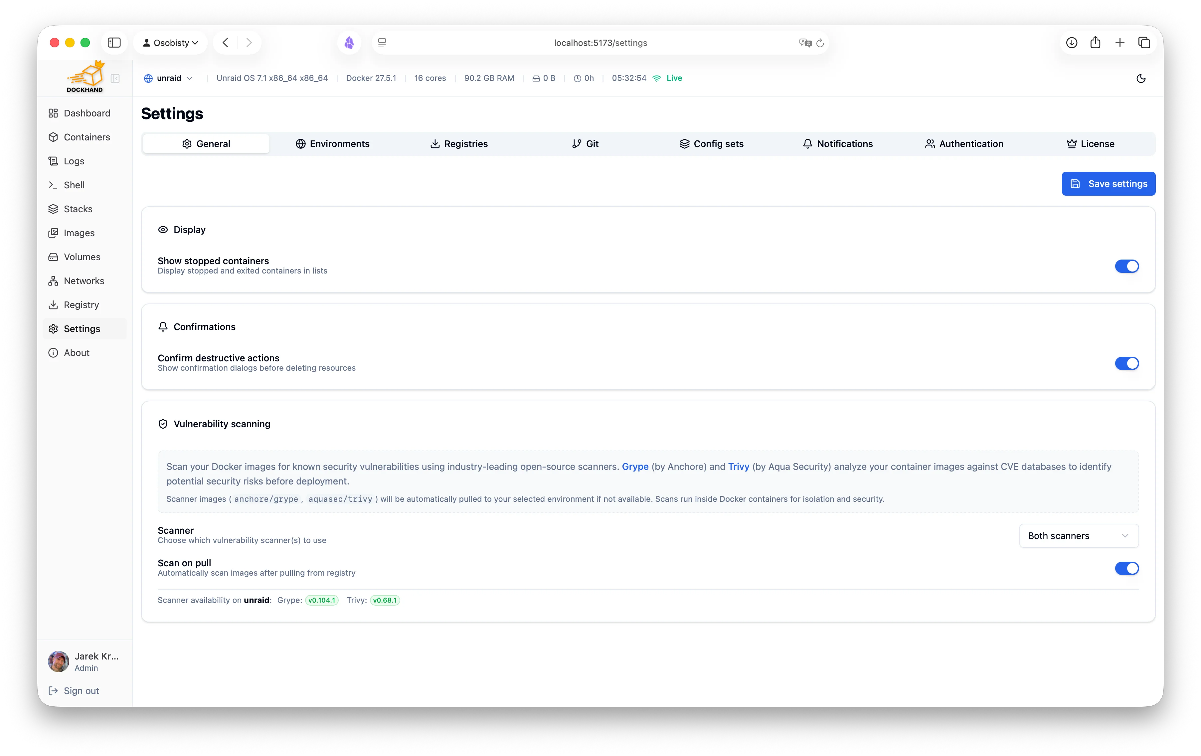Switch to the Registries tab
1201x756 pixels.
(x=459, y=144)
